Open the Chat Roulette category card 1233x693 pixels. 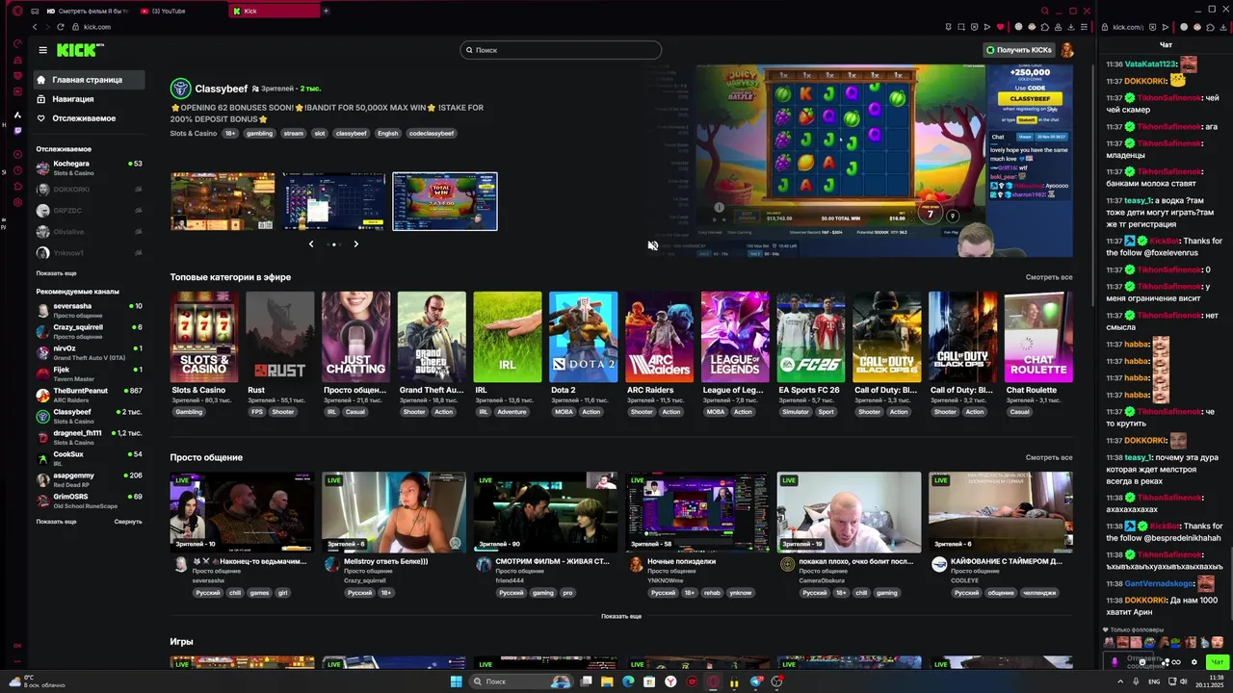(x=1038, y=337)
